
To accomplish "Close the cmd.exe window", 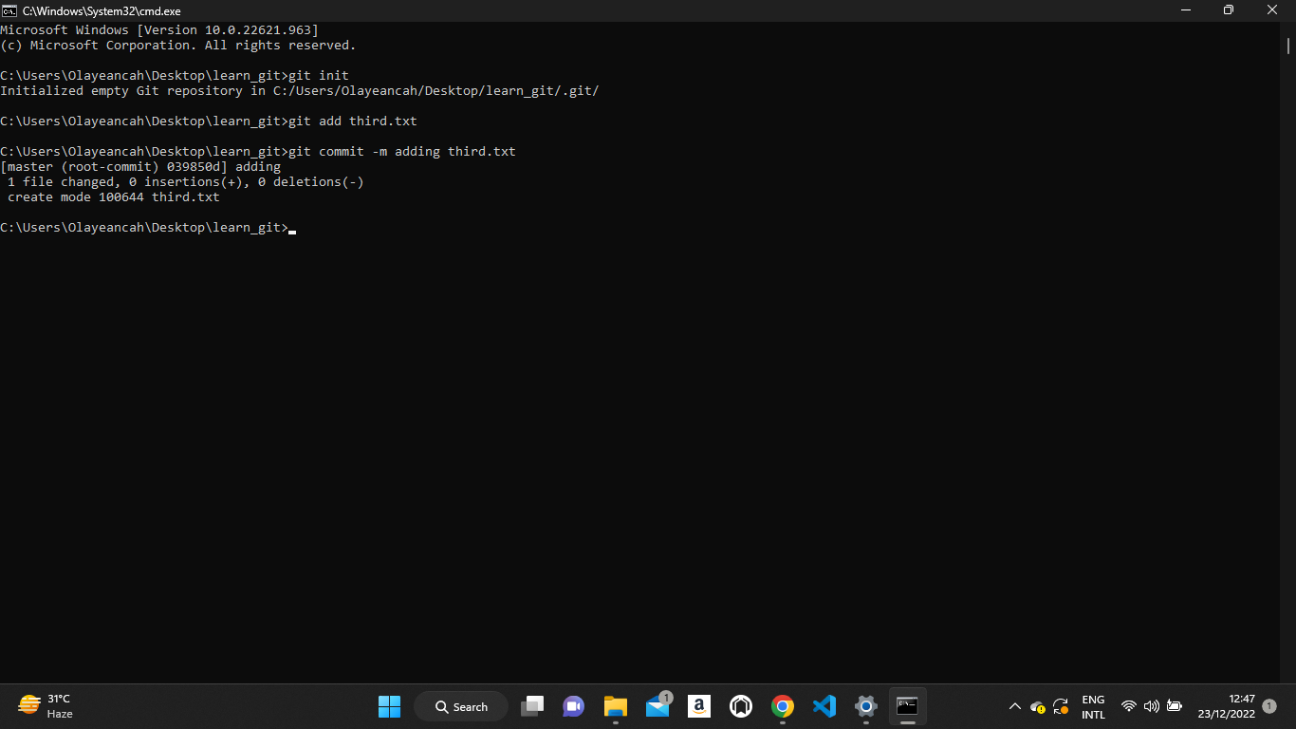I will point(1273,10).
